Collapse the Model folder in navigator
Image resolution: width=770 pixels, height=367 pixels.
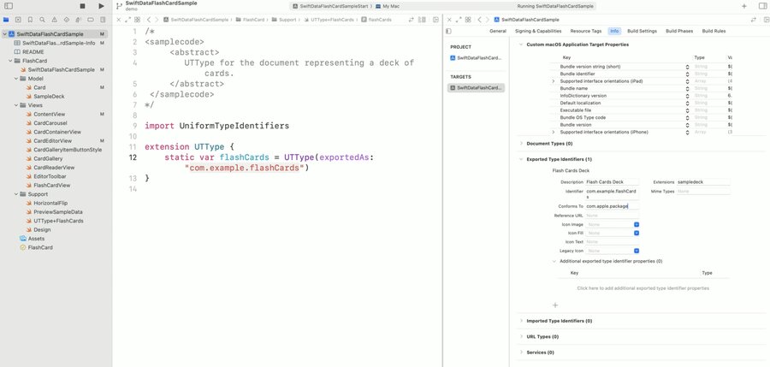pos(16,79)
